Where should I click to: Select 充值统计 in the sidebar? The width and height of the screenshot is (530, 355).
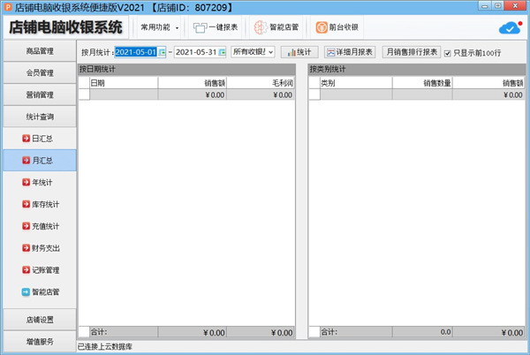[40, 226]
